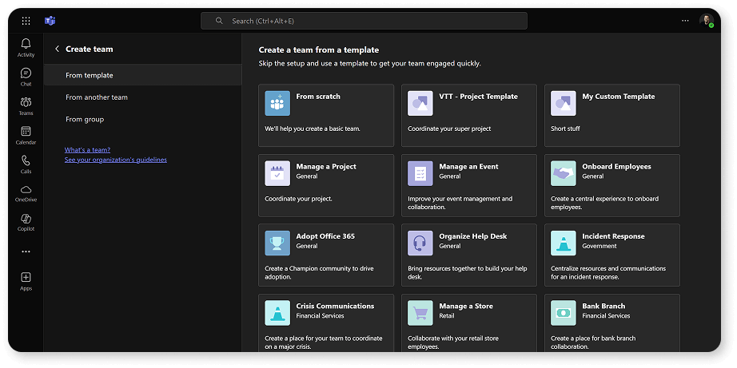Click the Manage a Store cart icon
Image resolution: width=737 pixels, height=368 pixels.
[420, 313]
